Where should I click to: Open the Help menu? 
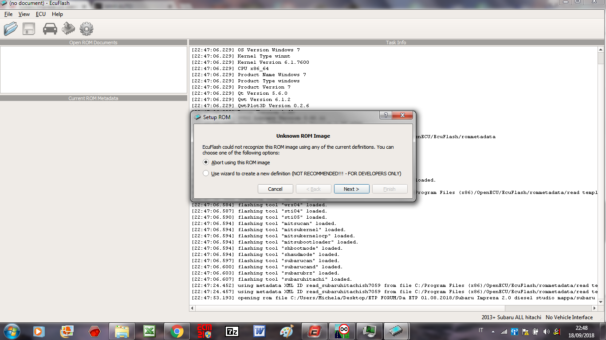(x=57, y=14)
